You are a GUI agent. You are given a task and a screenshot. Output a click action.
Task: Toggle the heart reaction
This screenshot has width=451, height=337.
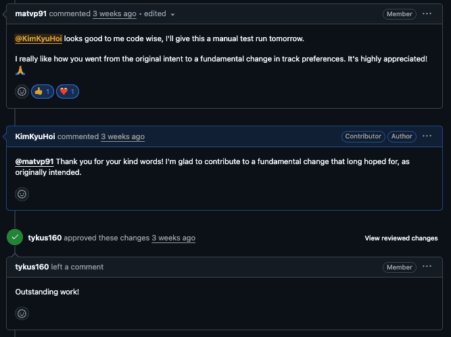[68, 91]
